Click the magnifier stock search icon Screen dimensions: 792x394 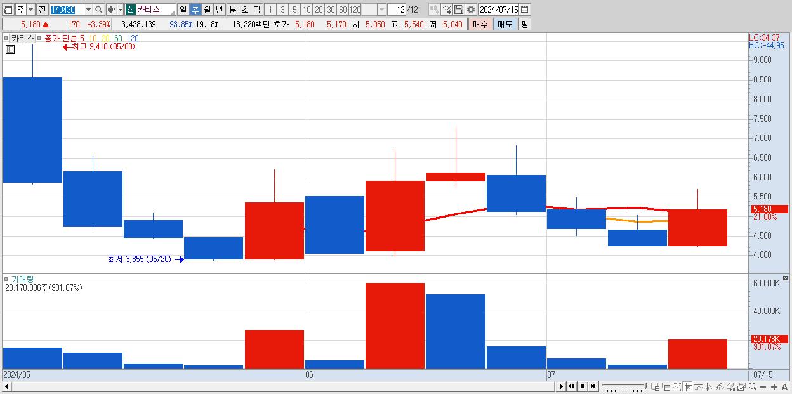[99, 10]
